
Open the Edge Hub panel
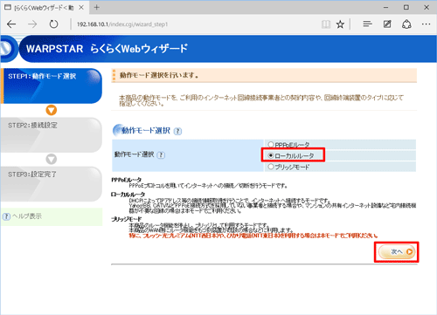tap(367, 24)
